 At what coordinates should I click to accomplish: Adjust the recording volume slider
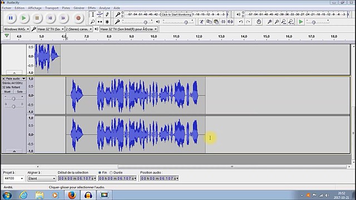click(145, 22)
